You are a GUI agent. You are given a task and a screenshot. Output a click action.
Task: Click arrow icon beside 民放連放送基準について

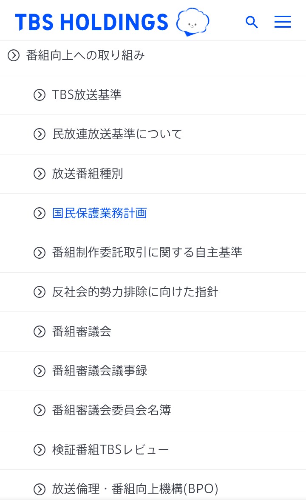[x=40, y=134]
